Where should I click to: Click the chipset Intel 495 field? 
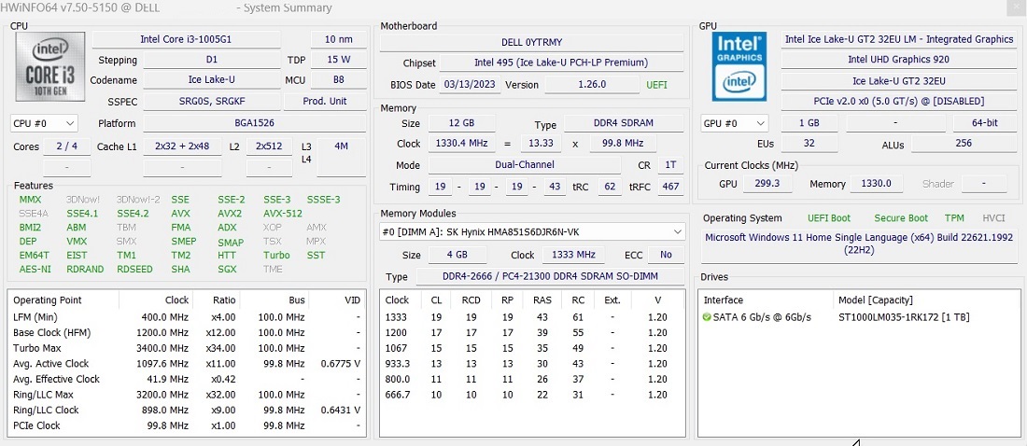[561, 63]
